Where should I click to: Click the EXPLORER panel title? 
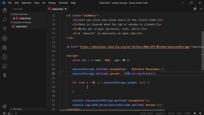tap(18, 9)
